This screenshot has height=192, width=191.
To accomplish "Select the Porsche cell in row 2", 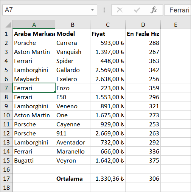I will (x=34, y=43).
